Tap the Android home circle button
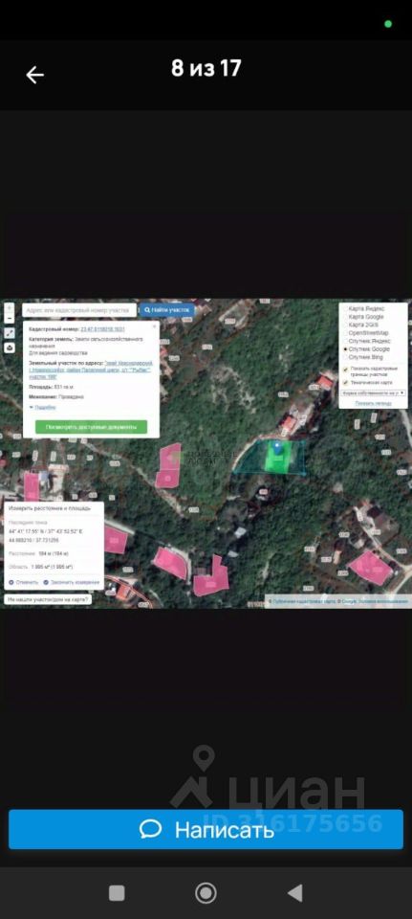The width and height of the screenshot is (412, 919). tap(206, 892)
